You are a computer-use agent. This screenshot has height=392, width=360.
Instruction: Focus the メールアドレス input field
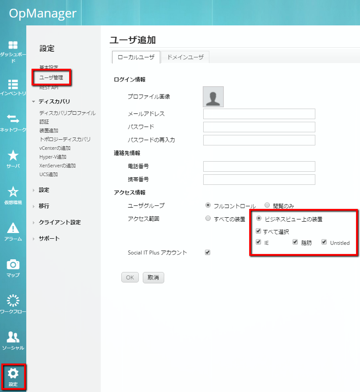(259, 114)
